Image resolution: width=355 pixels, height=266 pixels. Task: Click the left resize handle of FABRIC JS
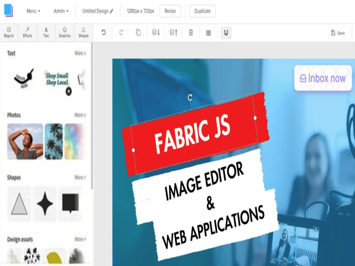coord(133,150)
